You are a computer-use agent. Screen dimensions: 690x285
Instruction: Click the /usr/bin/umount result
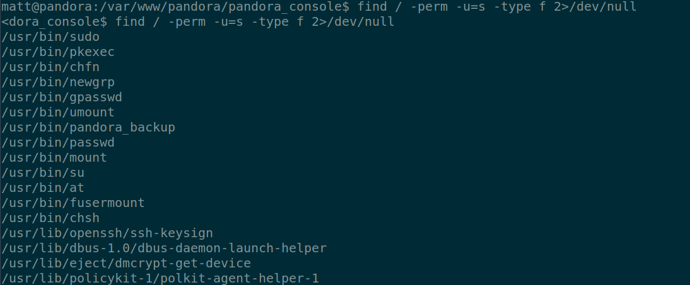58,113
